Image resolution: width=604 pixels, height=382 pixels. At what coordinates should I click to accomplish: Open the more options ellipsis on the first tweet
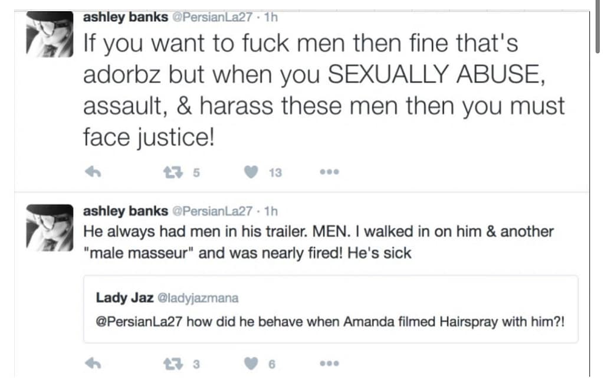tap(329, 171)
